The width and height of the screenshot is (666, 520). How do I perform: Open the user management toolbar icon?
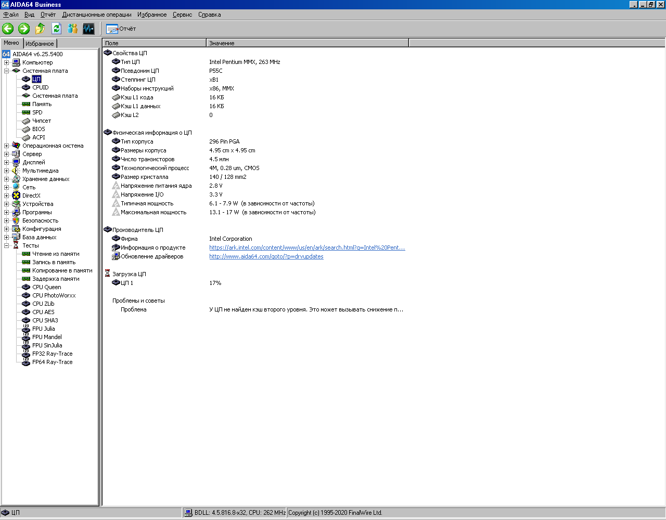[x=73, y=29]
